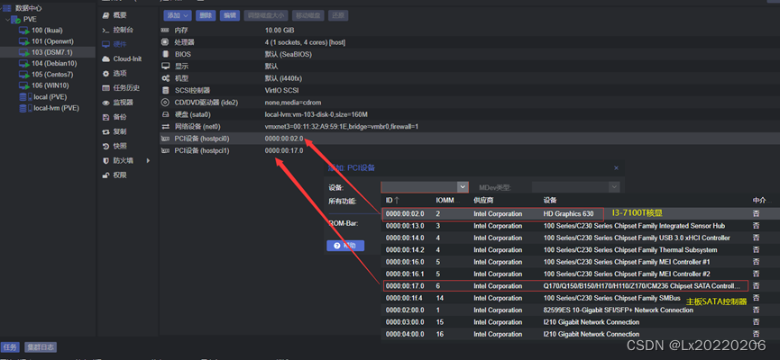Close the 添加: PCI设备 dialog

(617, 167)
